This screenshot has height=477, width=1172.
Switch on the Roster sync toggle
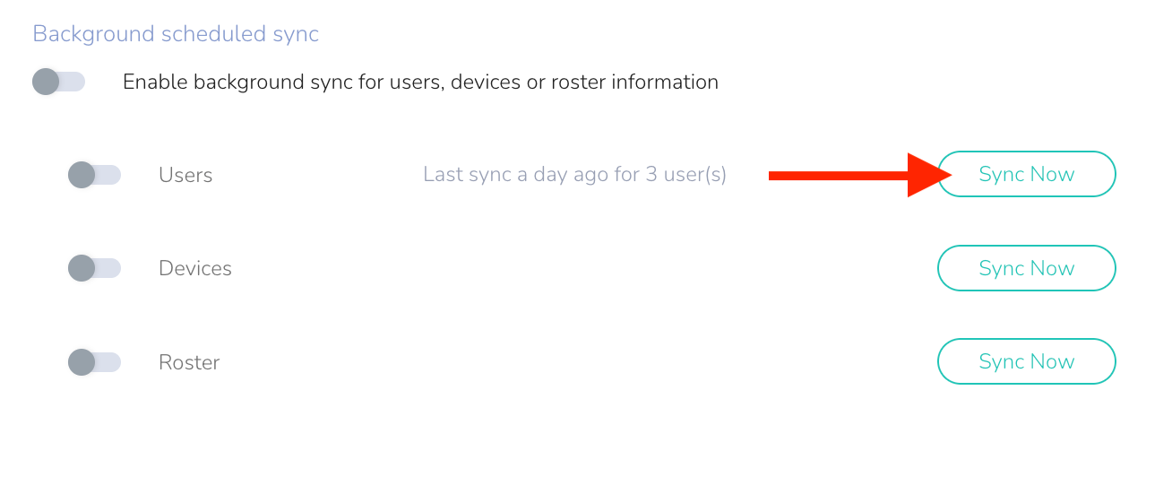[x=94, y=362]
